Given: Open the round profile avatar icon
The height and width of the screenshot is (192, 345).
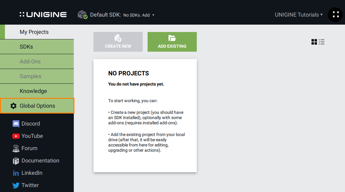Looking at the screenshot, I should [x=335, y=14].
